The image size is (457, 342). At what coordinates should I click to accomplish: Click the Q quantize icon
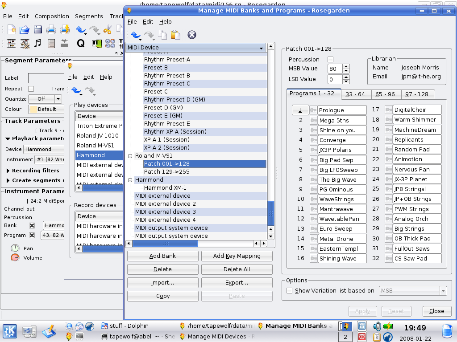point(81,43)
